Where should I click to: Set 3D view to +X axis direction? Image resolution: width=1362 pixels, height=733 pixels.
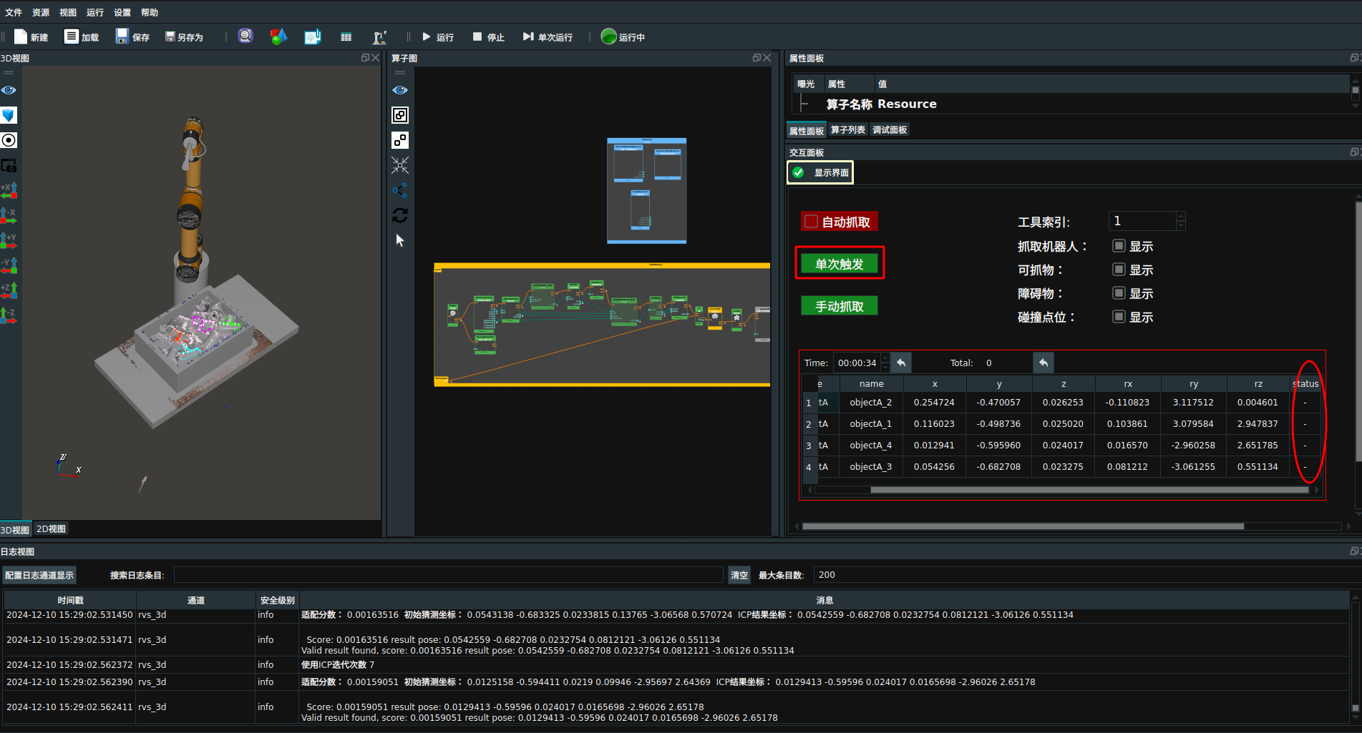[x=9, y=190]
